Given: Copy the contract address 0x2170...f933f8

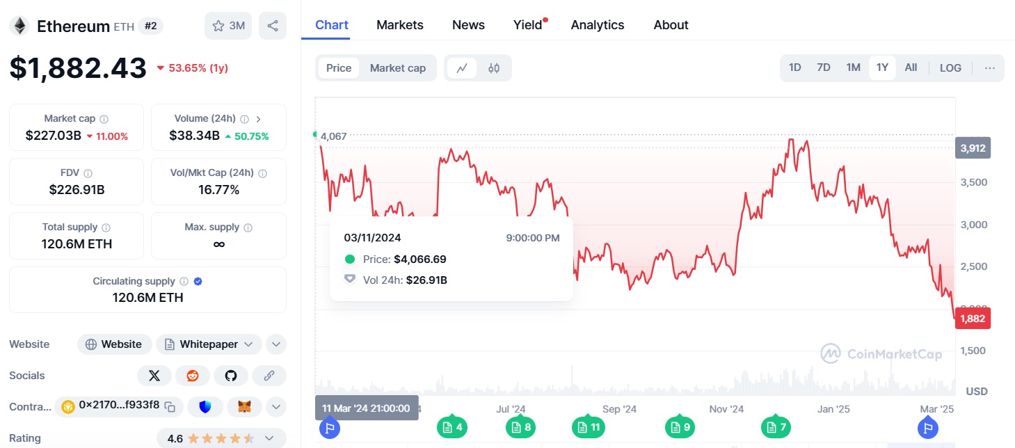Looking at the screenshot, I should [170, 406].
